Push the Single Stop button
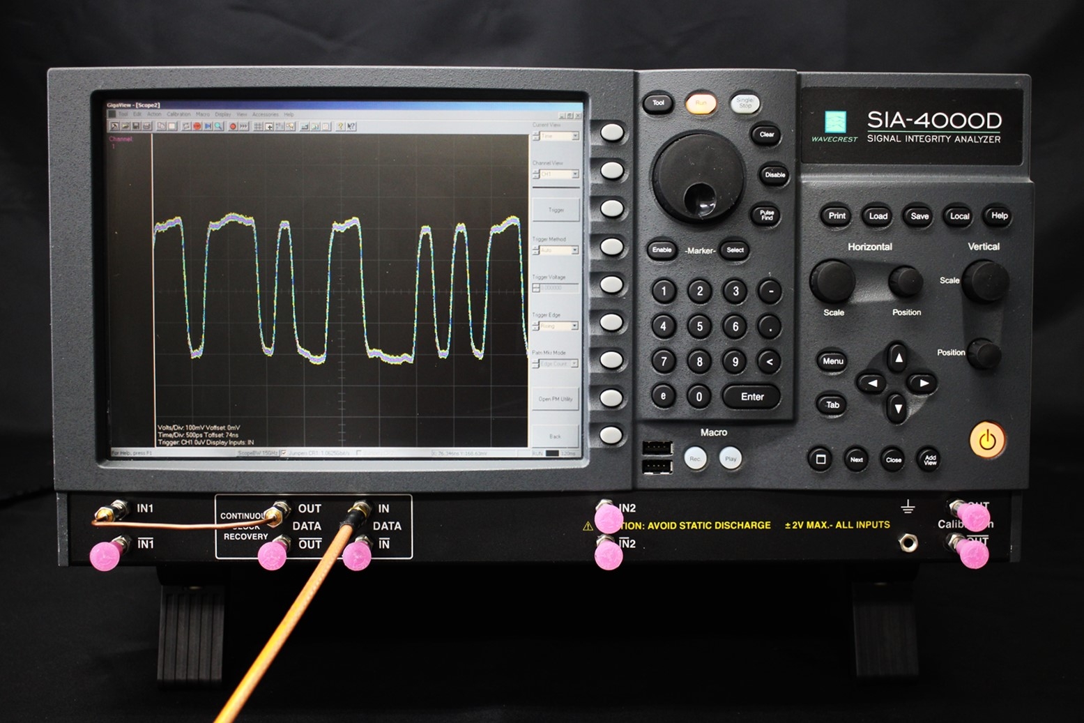The height and width of the screenshot is (723, 1084). [745, 103]
